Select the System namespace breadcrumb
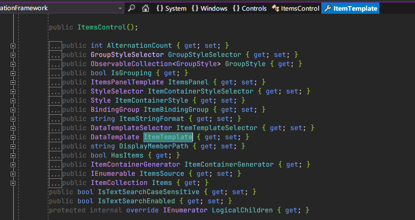The height and width of the screenshot is (220, 415). 171,9
